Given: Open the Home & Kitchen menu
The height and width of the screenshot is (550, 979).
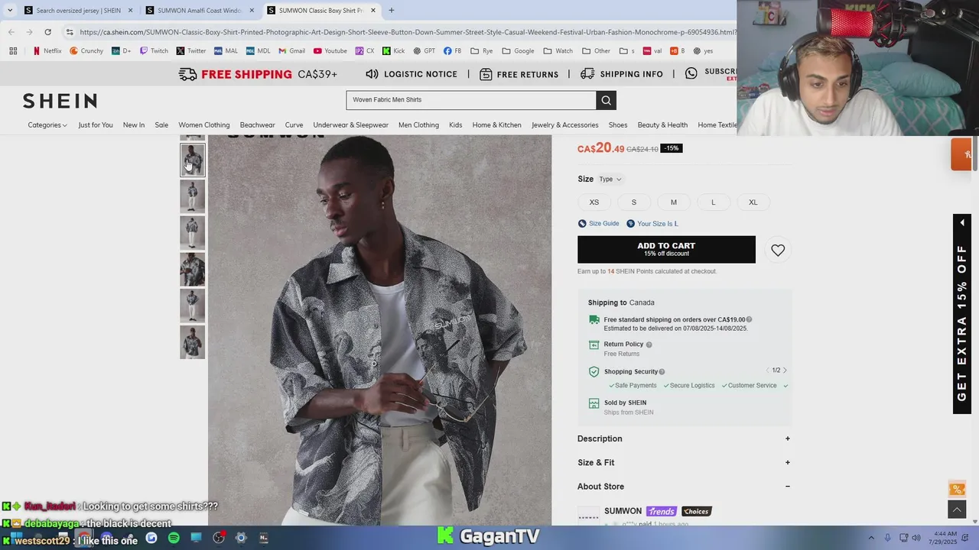Looking at the screenshot, I should 496,125.
